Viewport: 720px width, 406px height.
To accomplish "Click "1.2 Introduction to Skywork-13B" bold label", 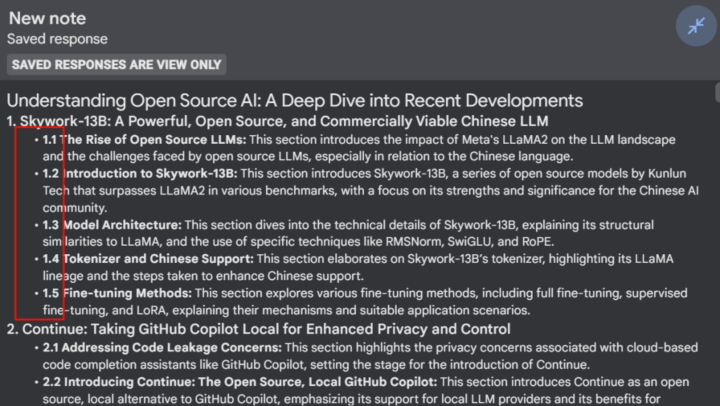I will click(141, 174).
